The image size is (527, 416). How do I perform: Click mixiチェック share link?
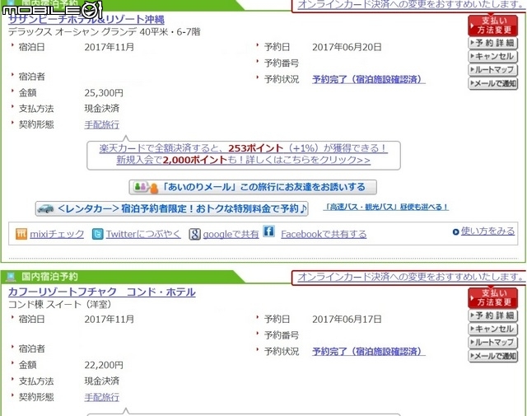(x=57, y=234)
